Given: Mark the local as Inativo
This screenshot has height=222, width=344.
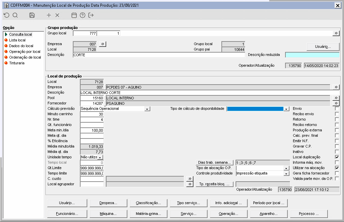Looking at the screenshot, I should coord(337,152).
